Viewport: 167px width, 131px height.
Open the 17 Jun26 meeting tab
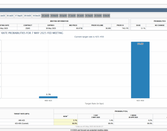click(x=72, y=16)
